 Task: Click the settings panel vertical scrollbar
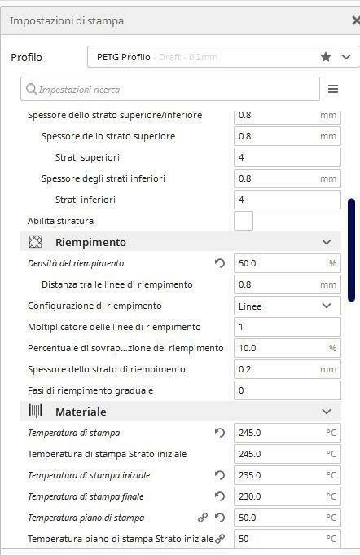[x=351, y=250]
